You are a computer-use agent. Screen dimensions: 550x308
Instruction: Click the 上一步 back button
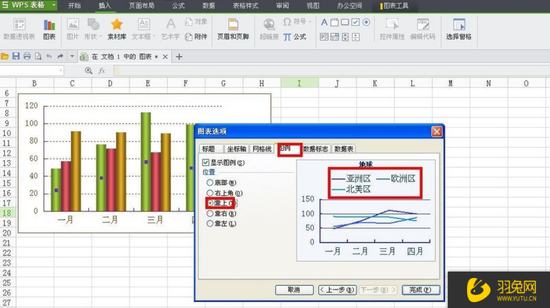338,290
